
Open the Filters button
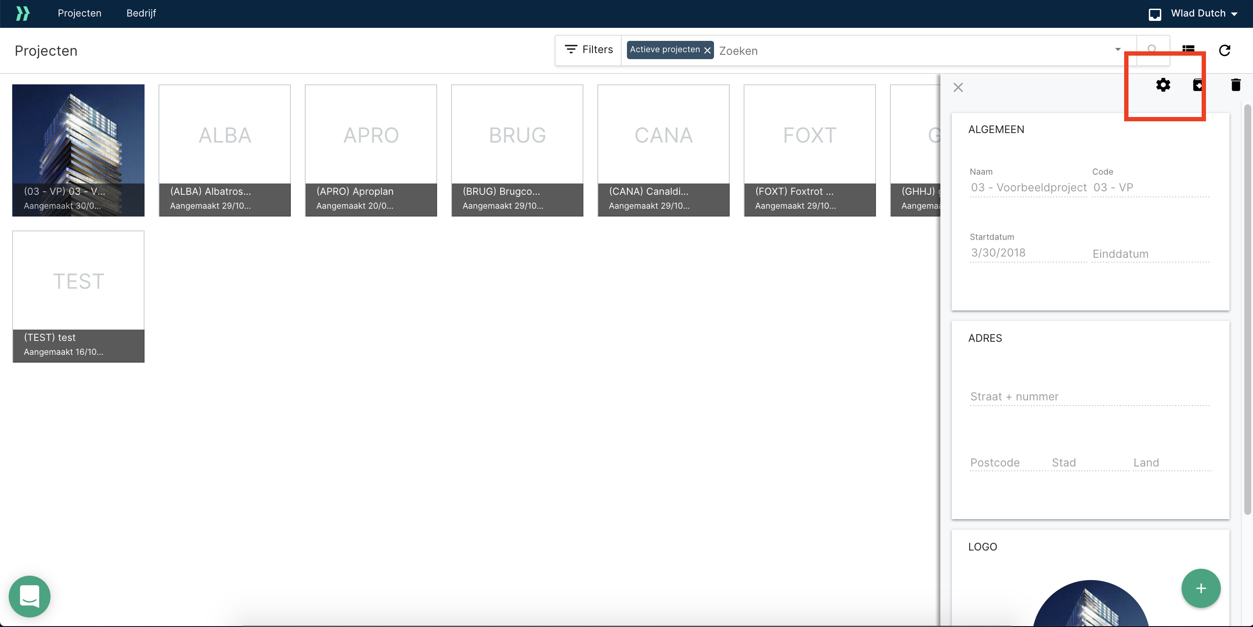(589, 50)
